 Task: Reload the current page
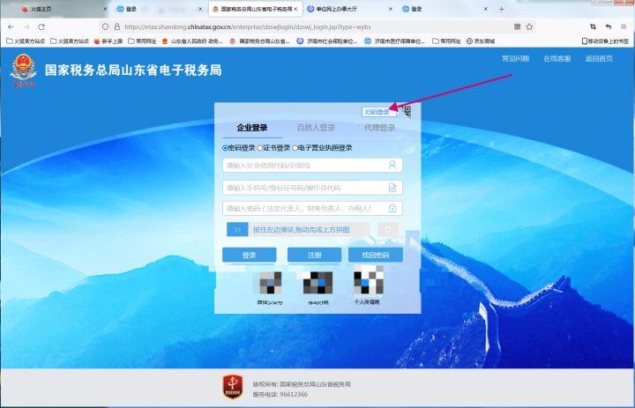point(41,26)
